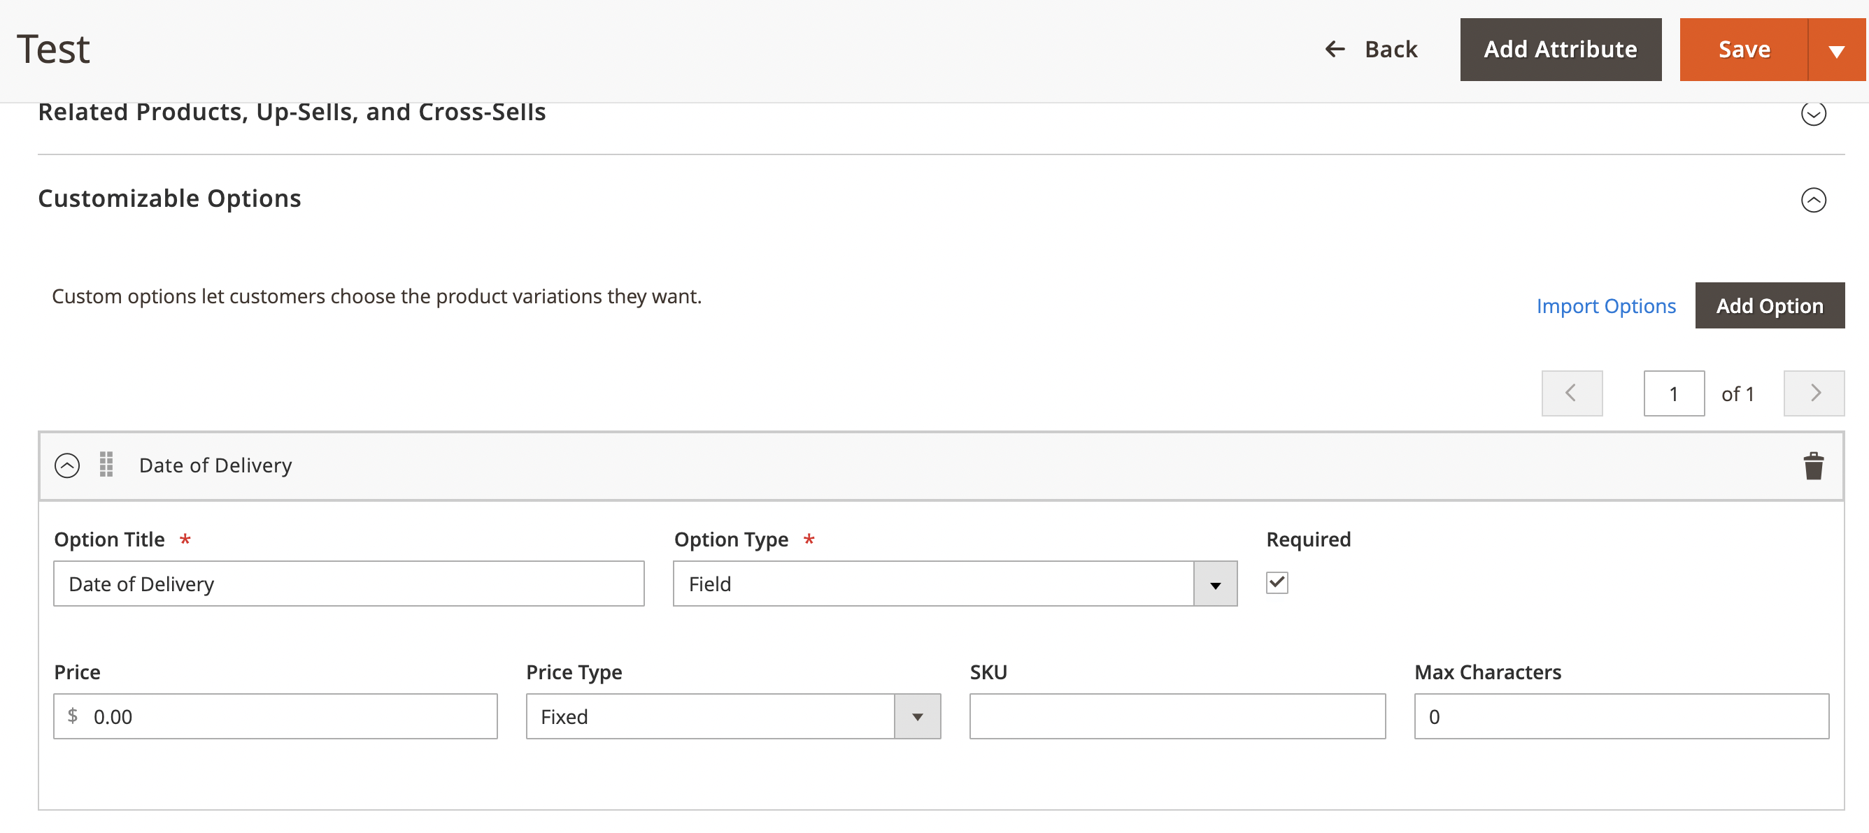Grab the drag handle next to Date of Delivery
This screenshot has height=833, width=1869.
[x=106, y=465]
